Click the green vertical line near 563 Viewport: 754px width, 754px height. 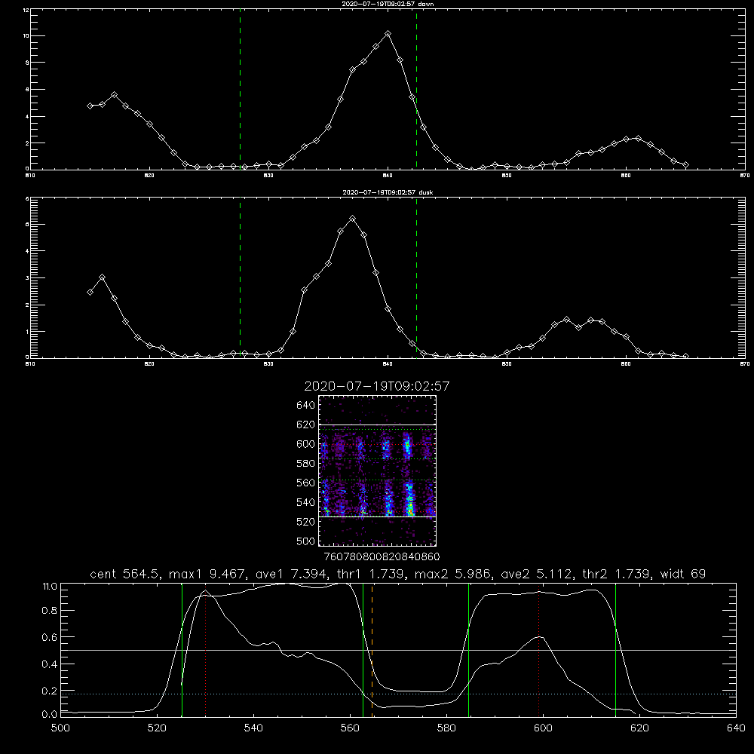[x=363, y=649]
